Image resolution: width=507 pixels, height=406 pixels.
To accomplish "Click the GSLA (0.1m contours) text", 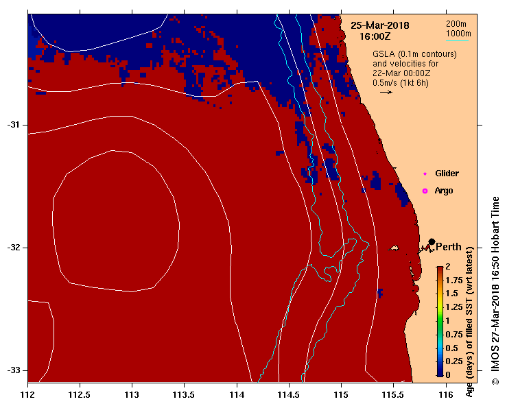I will point(414,54).
